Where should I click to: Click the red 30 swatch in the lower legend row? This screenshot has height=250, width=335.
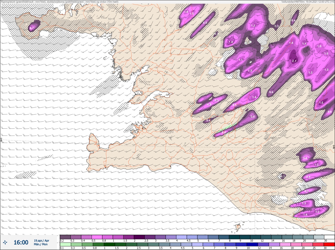pos(329,245)
